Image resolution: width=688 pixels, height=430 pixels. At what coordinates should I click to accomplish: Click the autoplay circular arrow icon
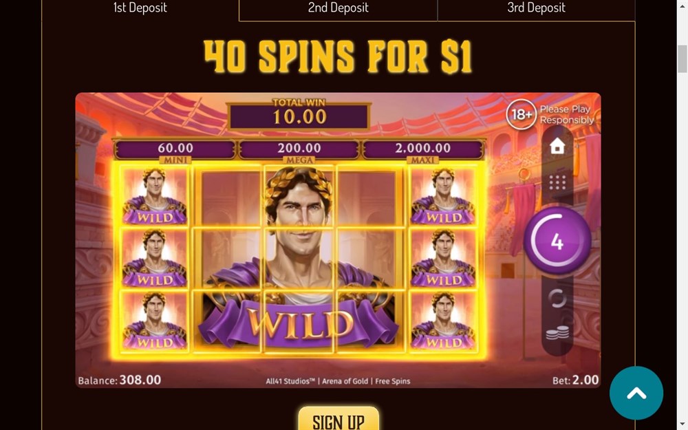pos(557,299)
